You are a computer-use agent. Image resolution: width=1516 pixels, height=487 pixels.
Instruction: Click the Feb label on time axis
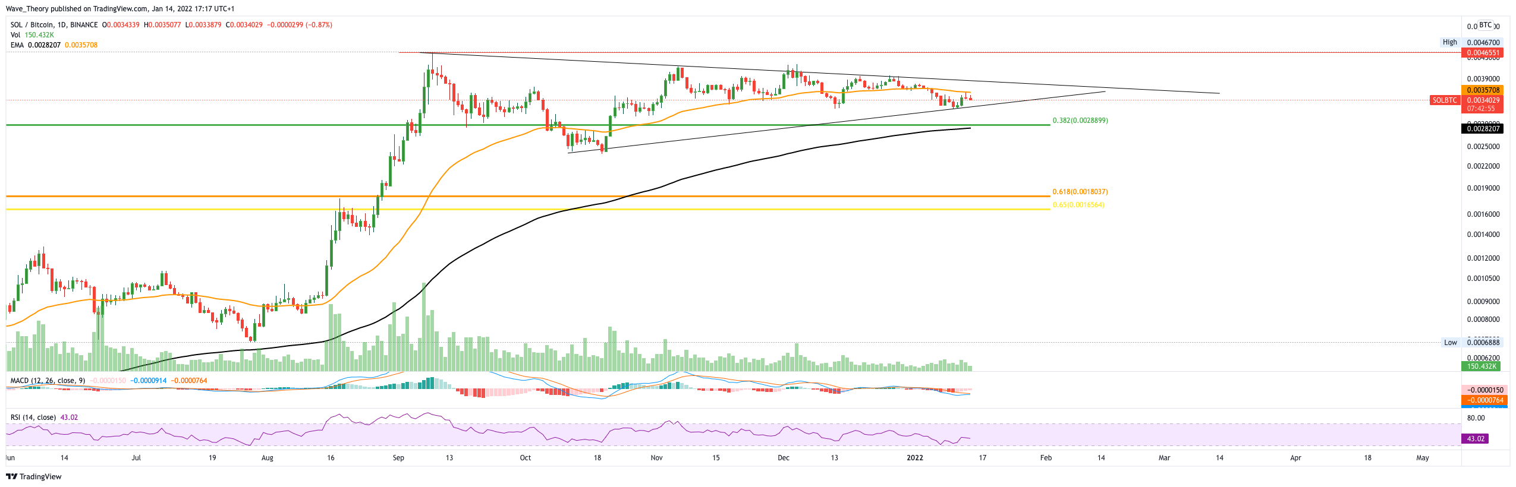click(1046, 458)
